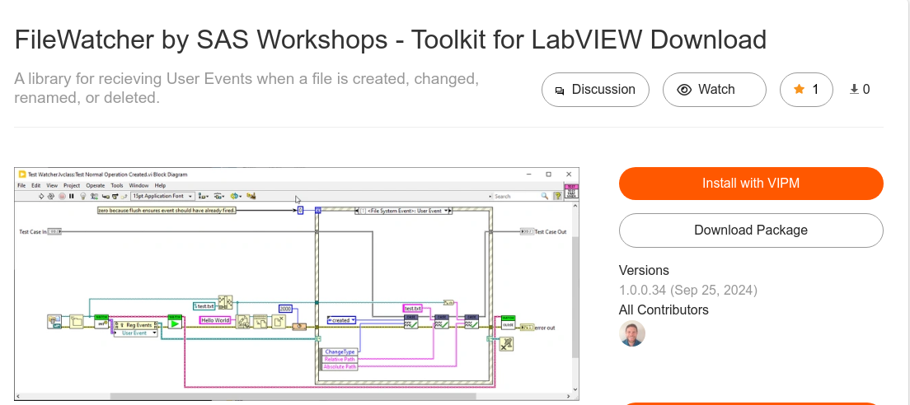This screenshot has width=910, height=405.
Task: Toggle Highlight Execution lightbulb icon
Action: 83,196
